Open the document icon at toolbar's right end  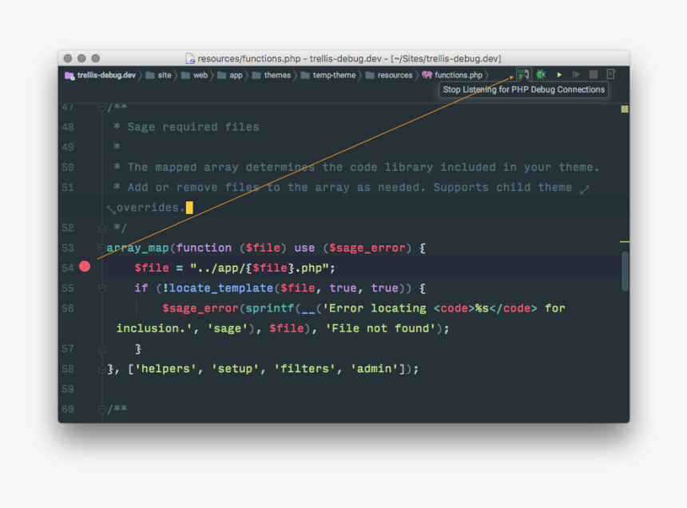611,74
